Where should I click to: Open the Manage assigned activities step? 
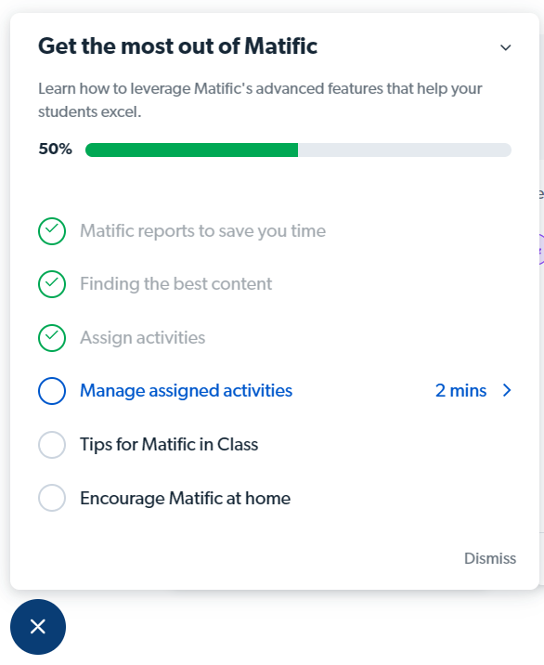point(186,391)
